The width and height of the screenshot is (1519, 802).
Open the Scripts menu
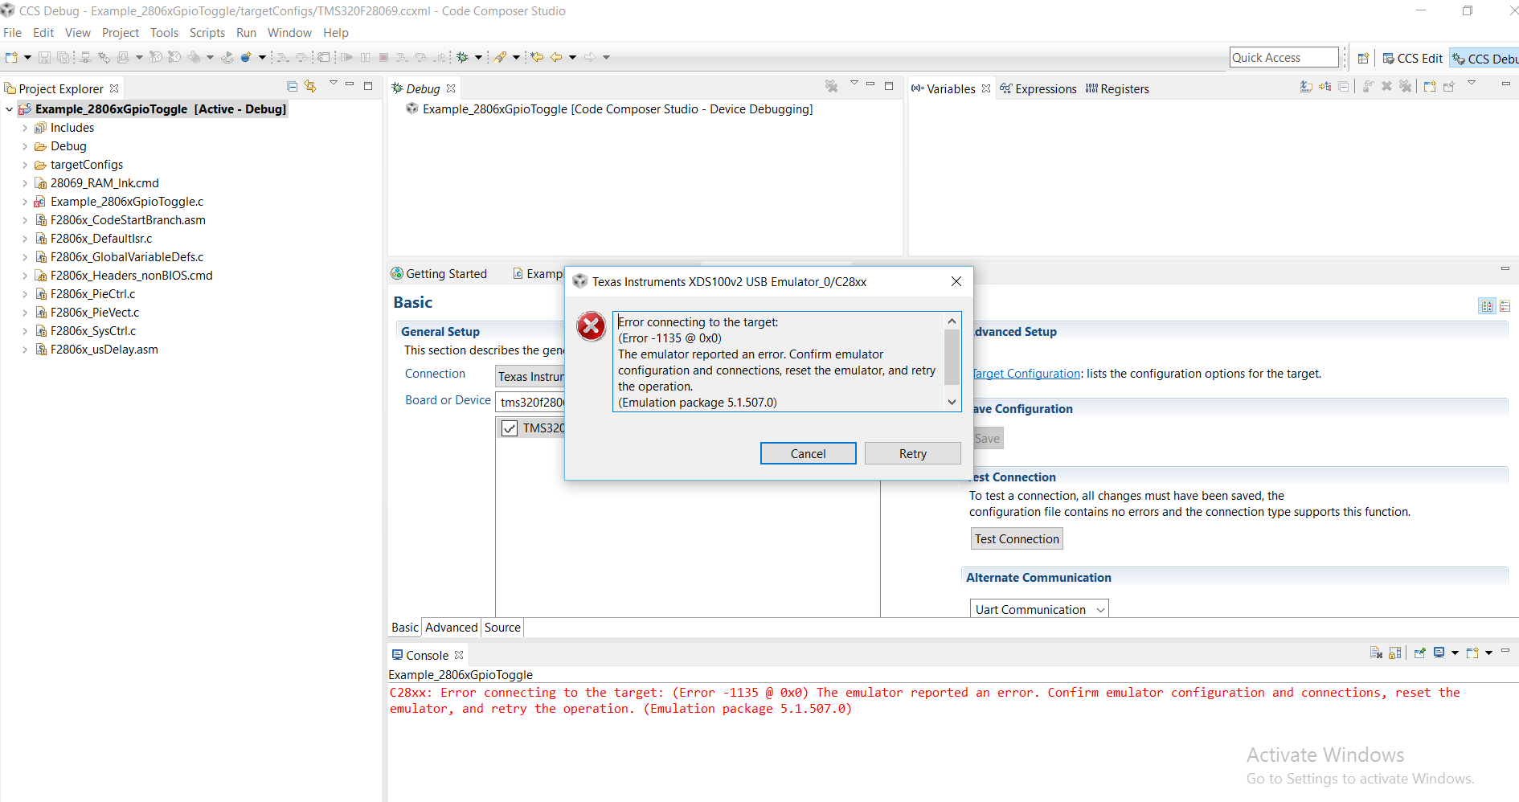(x=207, y=33)
